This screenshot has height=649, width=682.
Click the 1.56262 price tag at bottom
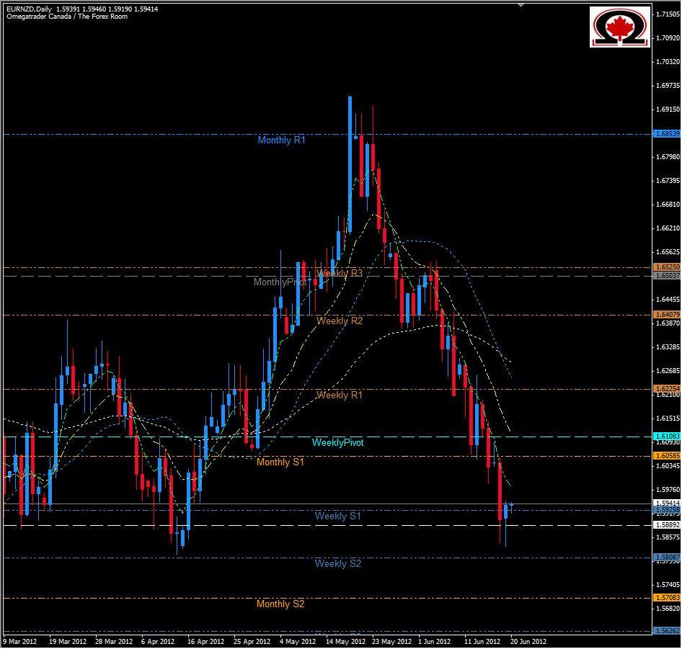click(667, 631)
